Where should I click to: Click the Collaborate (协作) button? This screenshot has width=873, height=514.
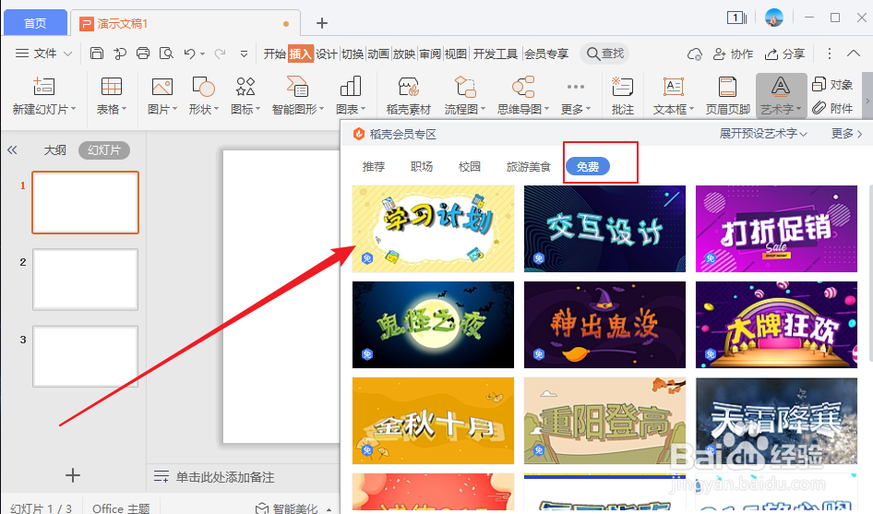click(734, 54)
